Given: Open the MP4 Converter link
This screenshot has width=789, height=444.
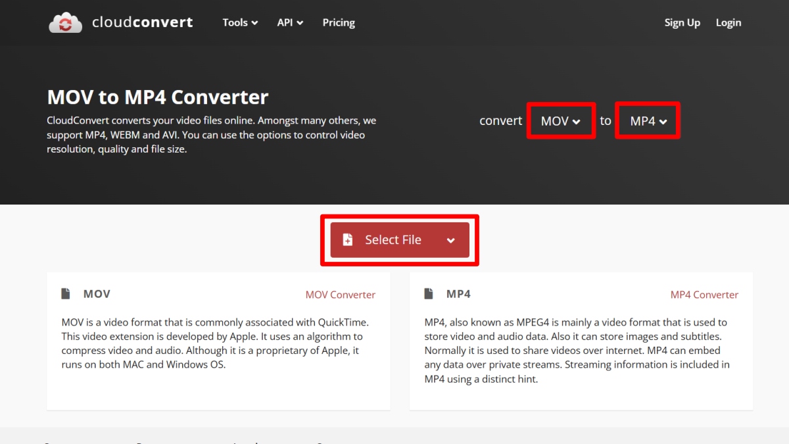Looking at the screenshot, I should (704, 295).
